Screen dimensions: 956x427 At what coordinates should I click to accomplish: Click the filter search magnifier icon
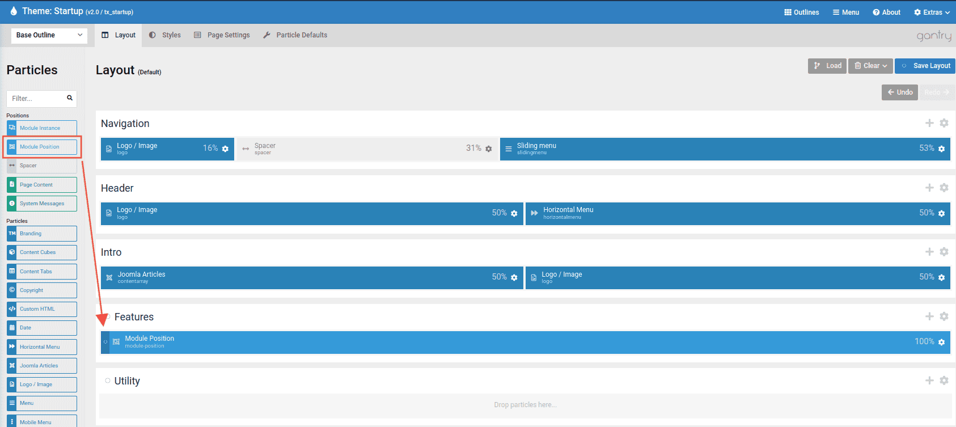pos(70,98)
